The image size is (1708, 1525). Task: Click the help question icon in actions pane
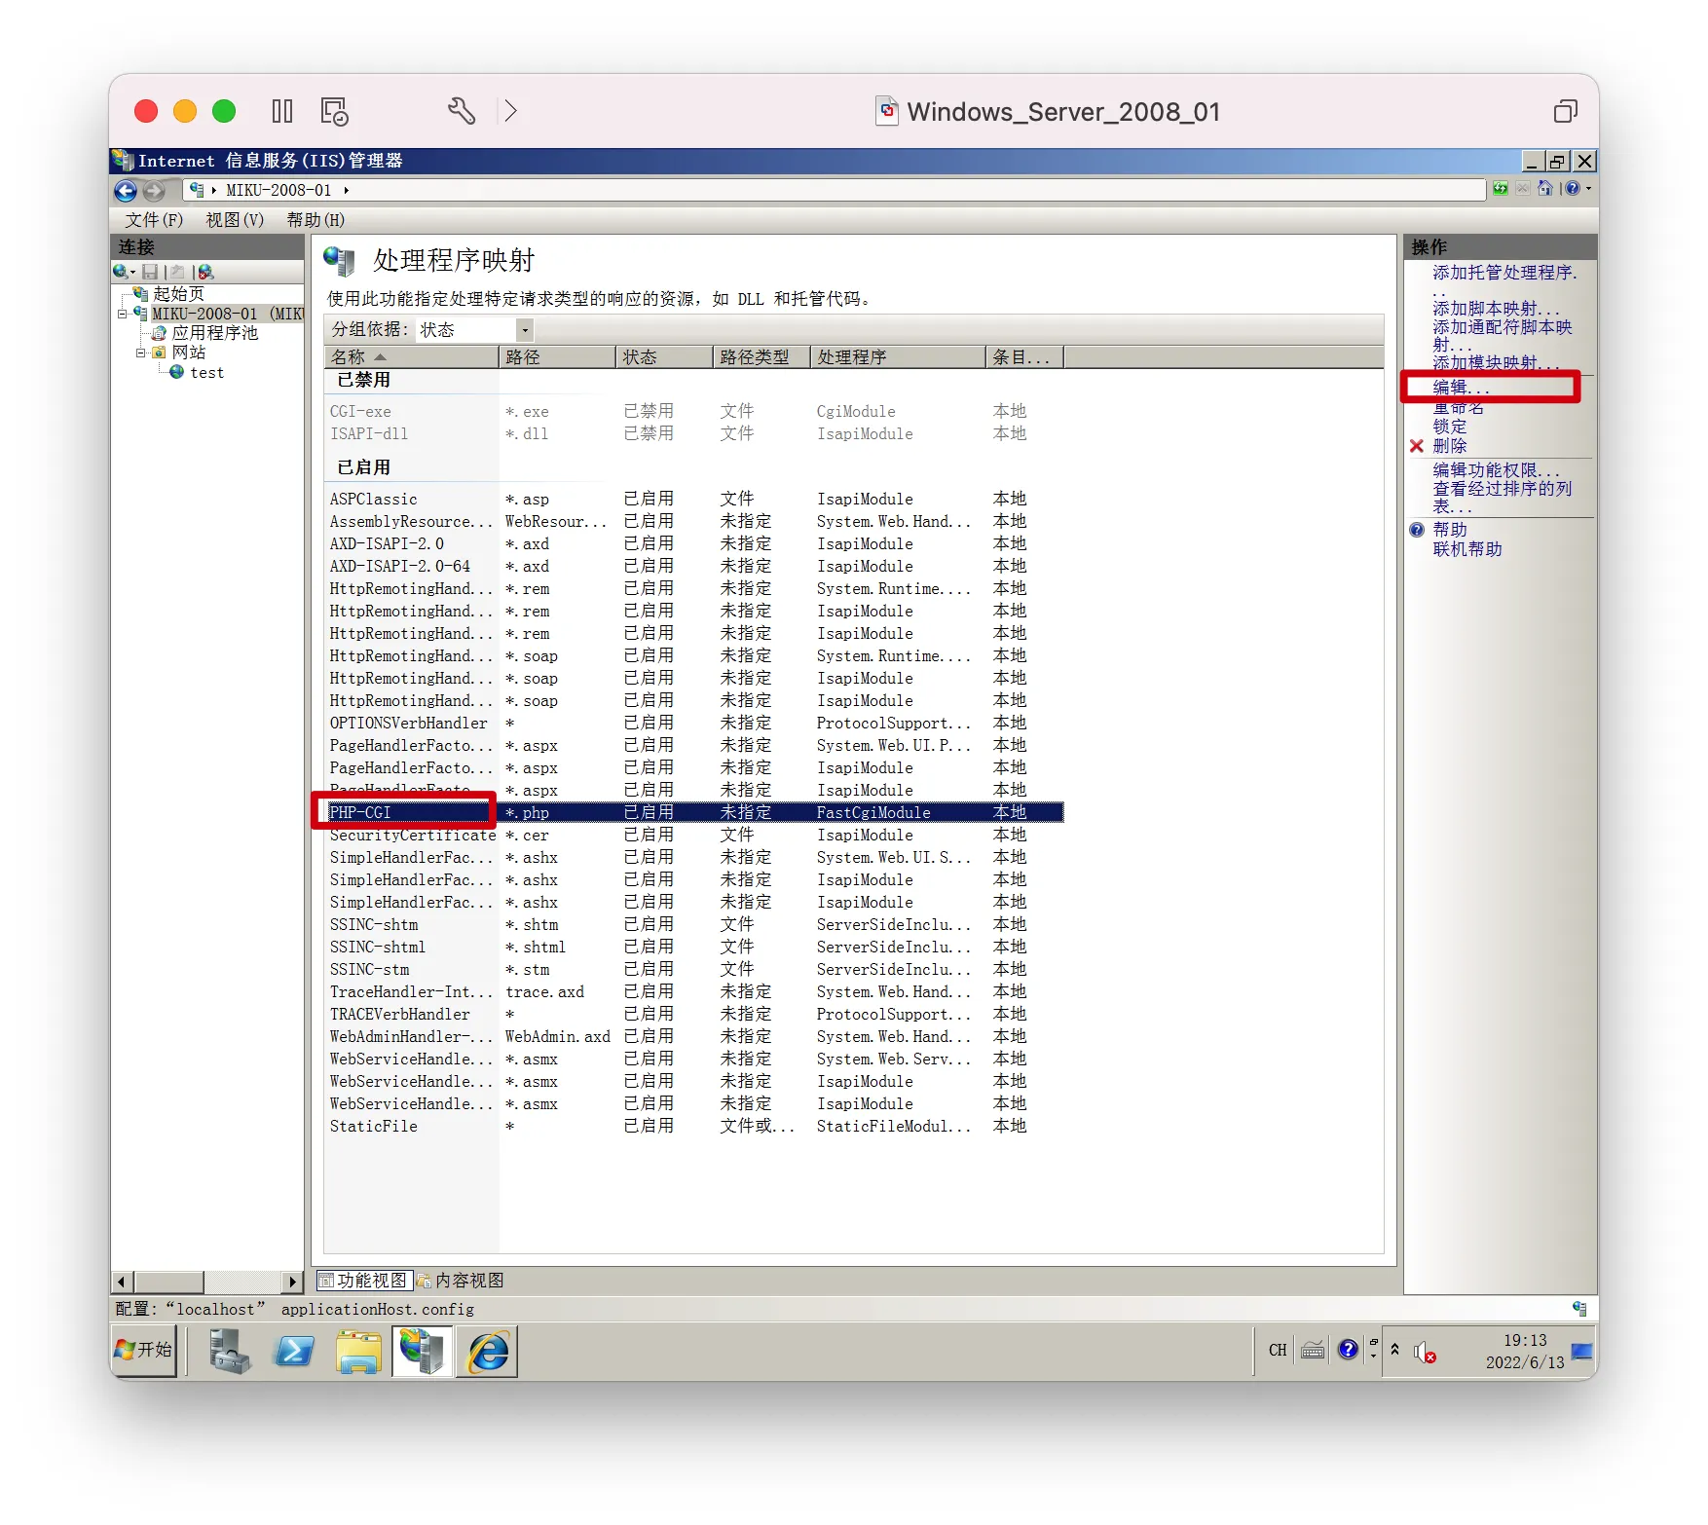click(1417, 530)
